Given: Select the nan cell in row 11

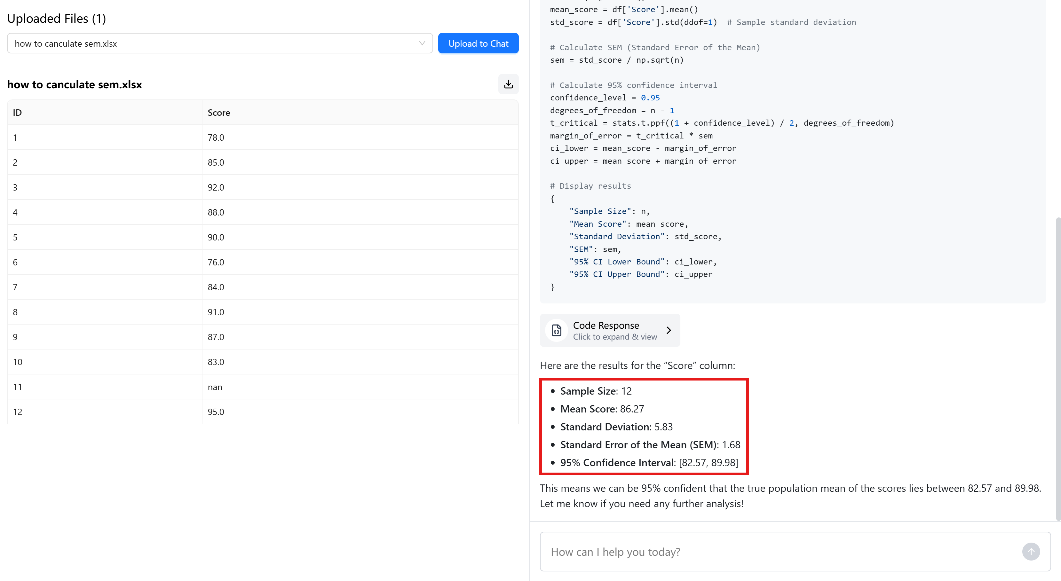Looking at the screenshot, I should [215, 387].
